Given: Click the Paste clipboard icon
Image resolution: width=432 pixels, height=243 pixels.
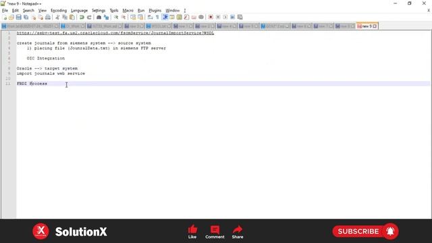Looking at the screenshot, I should click(x=72, y=17).
